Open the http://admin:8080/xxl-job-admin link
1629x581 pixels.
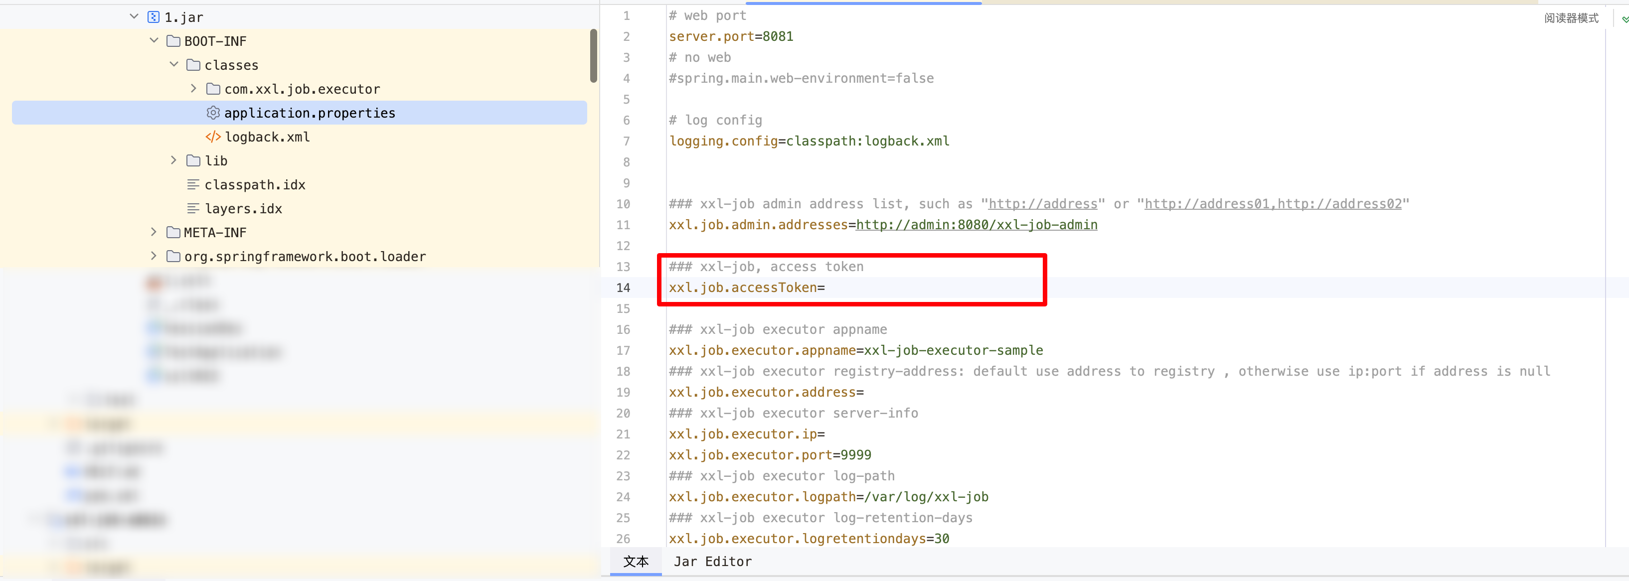point(976,225)
